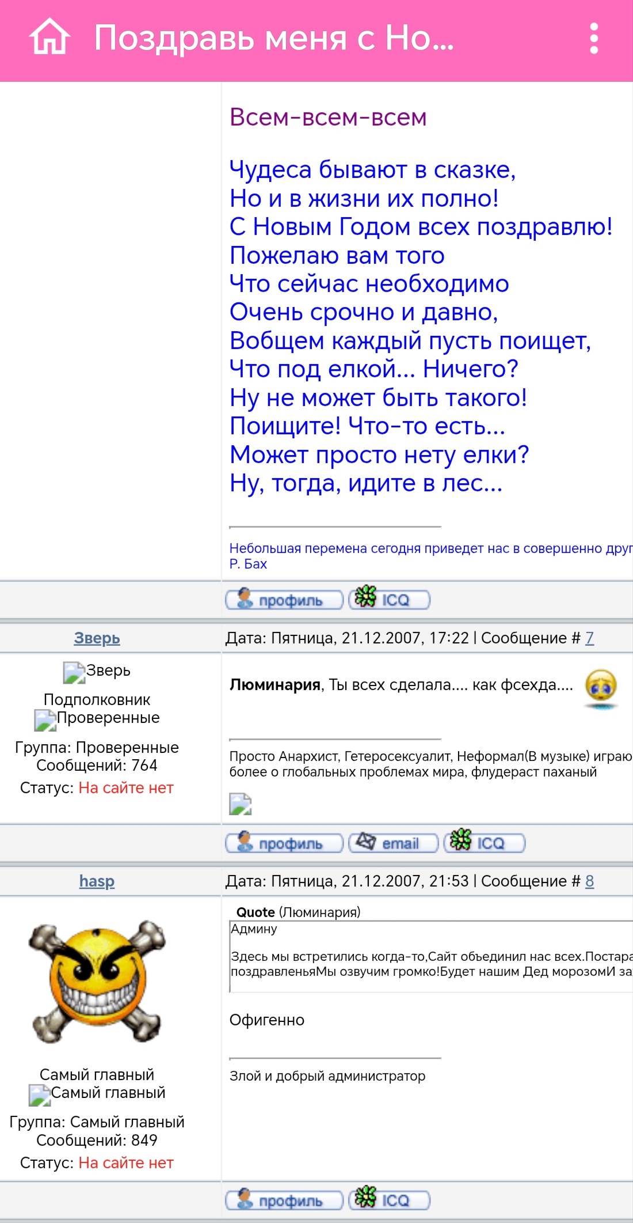
Task: Open Люминария's profile button
Action: pos(284,600)
